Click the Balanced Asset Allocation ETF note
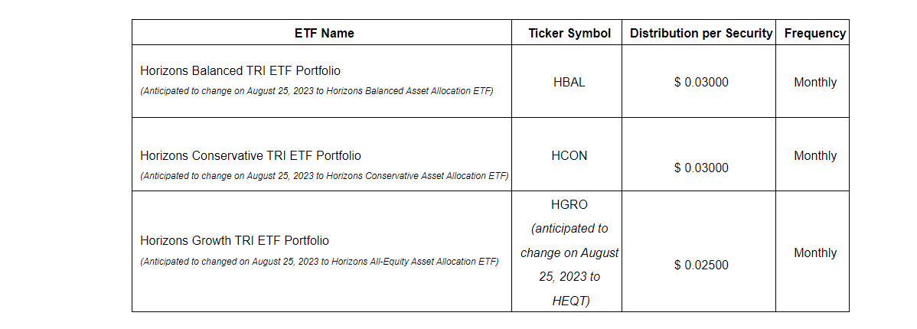Viewport: 917px width, 329px height. pos(316,91)
